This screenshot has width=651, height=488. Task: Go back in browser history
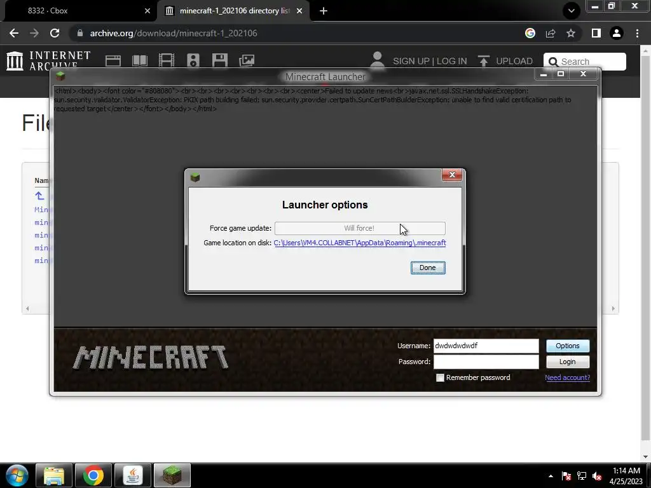(14, 33)
